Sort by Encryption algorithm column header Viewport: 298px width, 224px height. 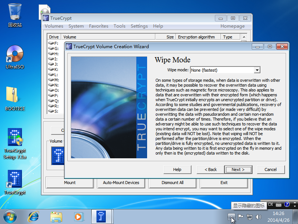[198, 37]
